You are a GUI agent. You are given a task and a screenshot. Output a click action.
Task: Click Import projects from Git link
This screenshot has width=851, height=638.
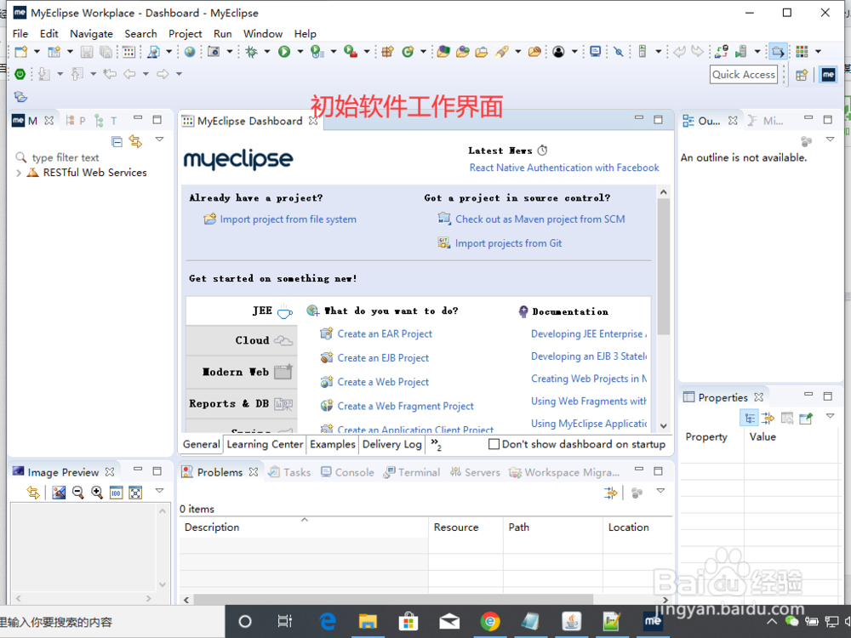tap(509, 243)
